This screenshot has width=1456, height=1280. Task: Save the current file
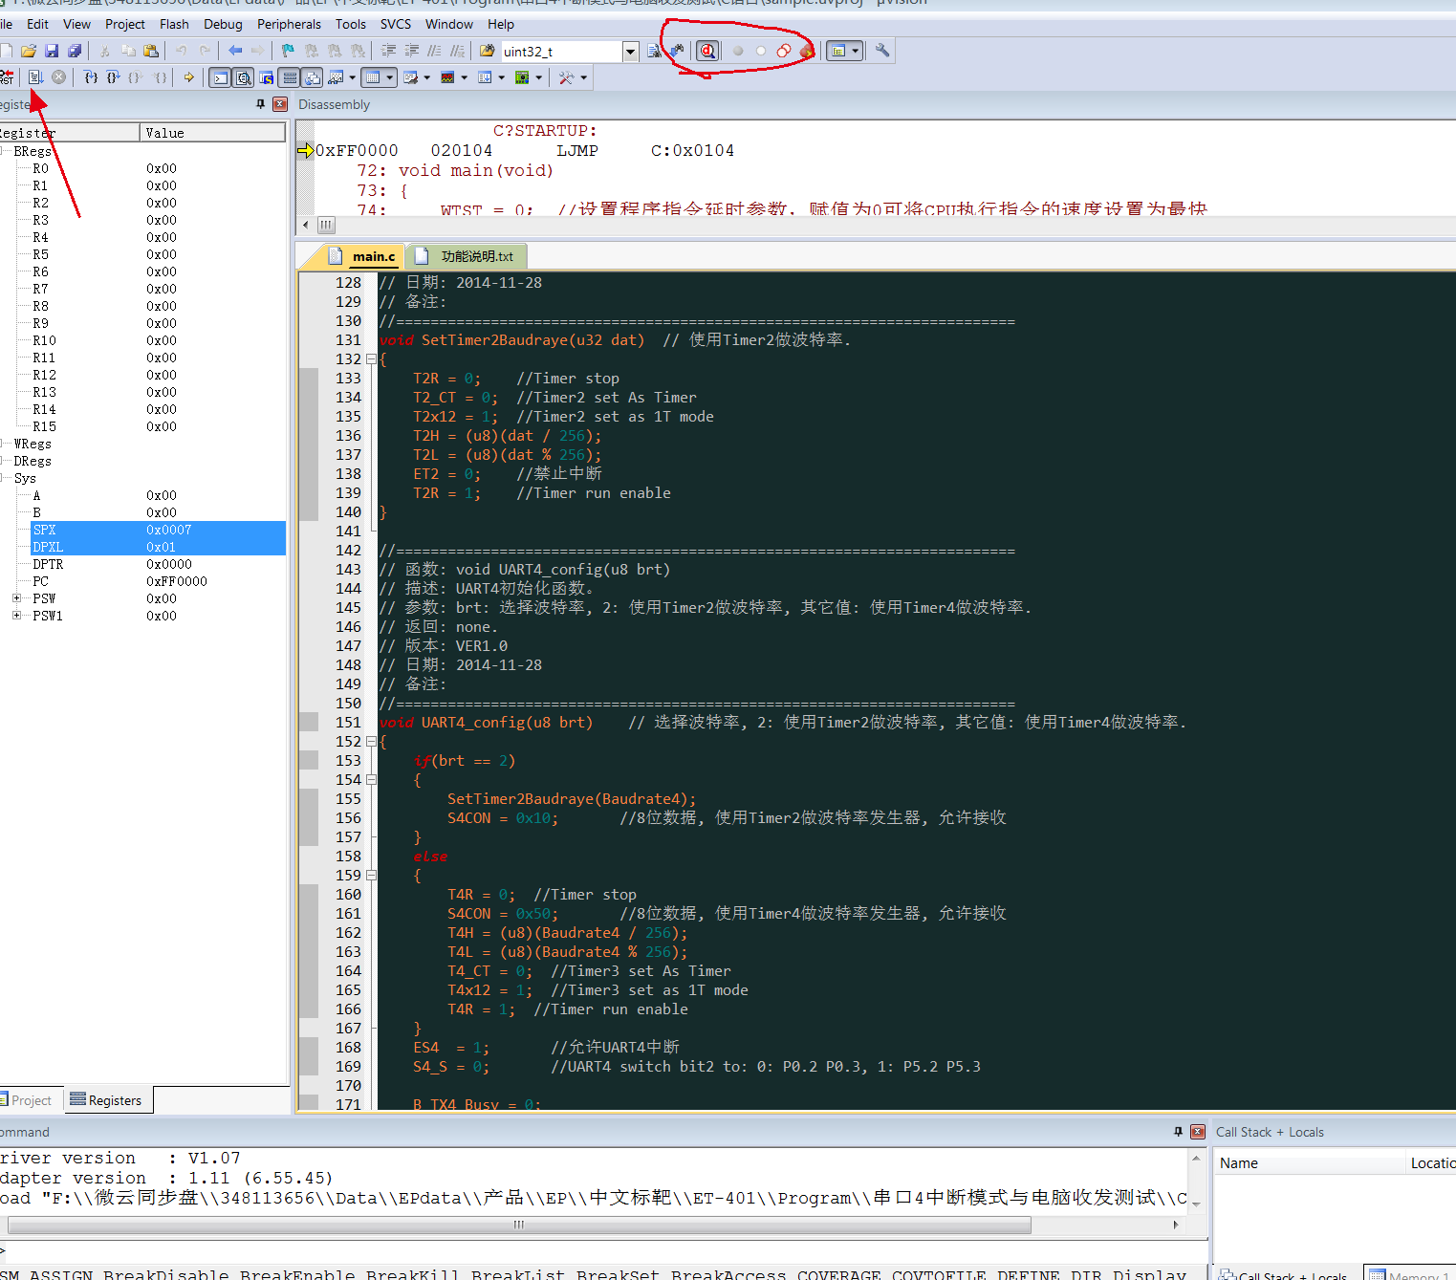click(x=52, y=51)
